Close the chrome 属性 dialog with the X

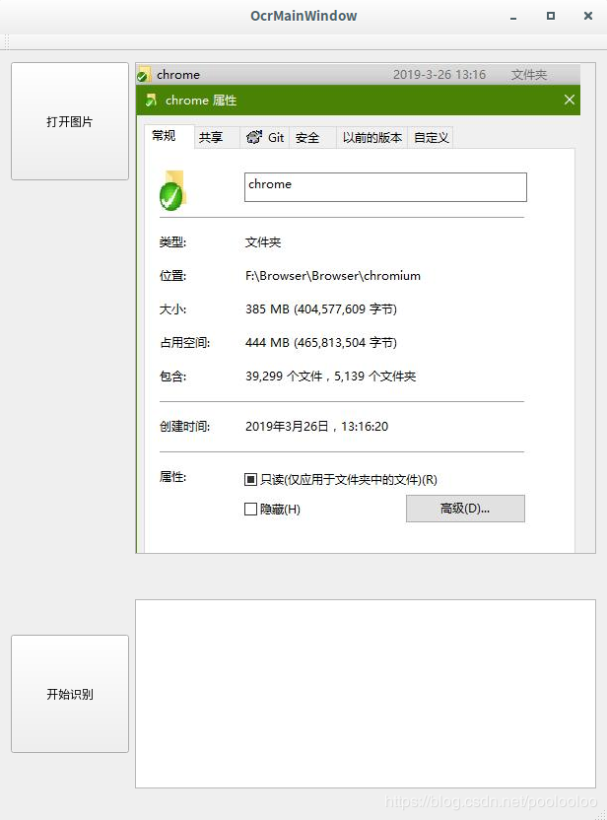coord(570,100)
